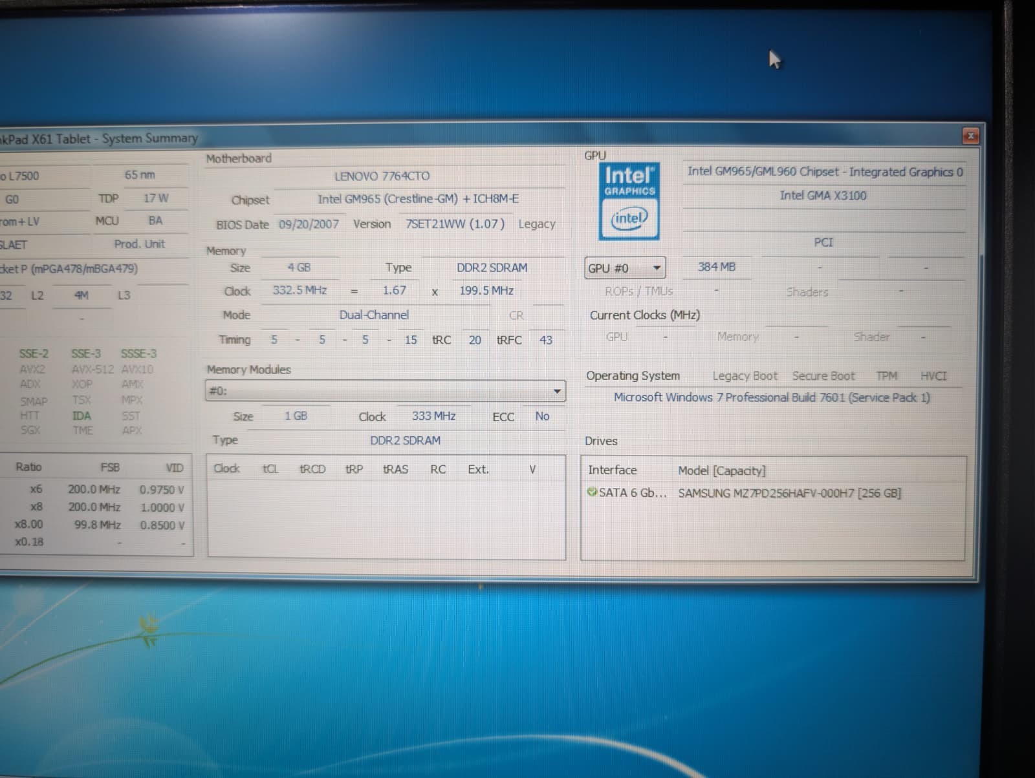Click the Interface column header in Drives
The width and height of the screenshot is (1035, 778).
tap(612, 470)
